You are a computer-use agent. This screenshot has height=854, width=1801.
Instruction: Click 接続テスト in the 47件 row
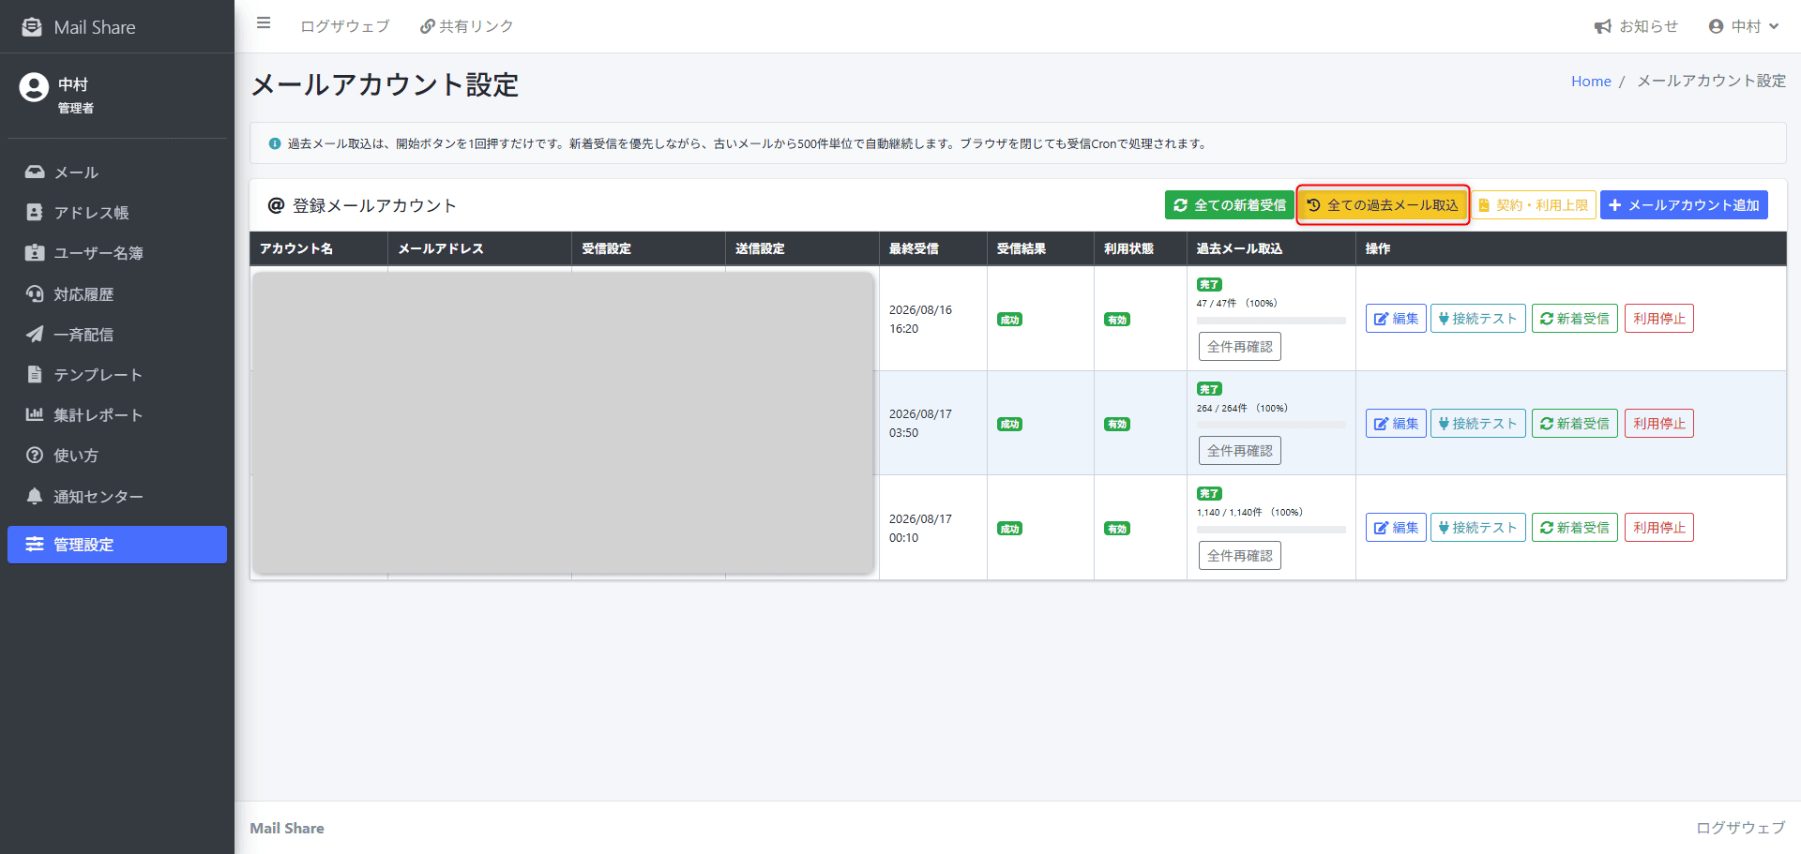(x=1478, y=319)
